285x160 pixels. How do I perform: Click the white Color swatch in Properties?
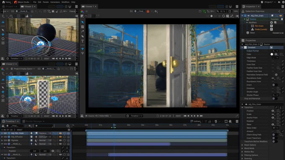(x=272, y=54)
